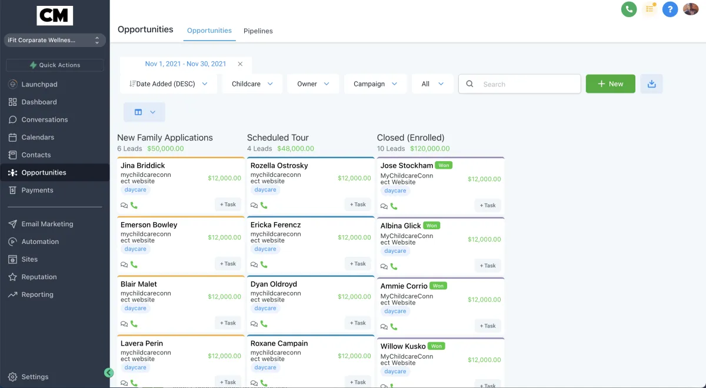Viewport: 706px width, 388px height.
Task: Expand the Owner filter dropdown
Action: coord(313,84)
